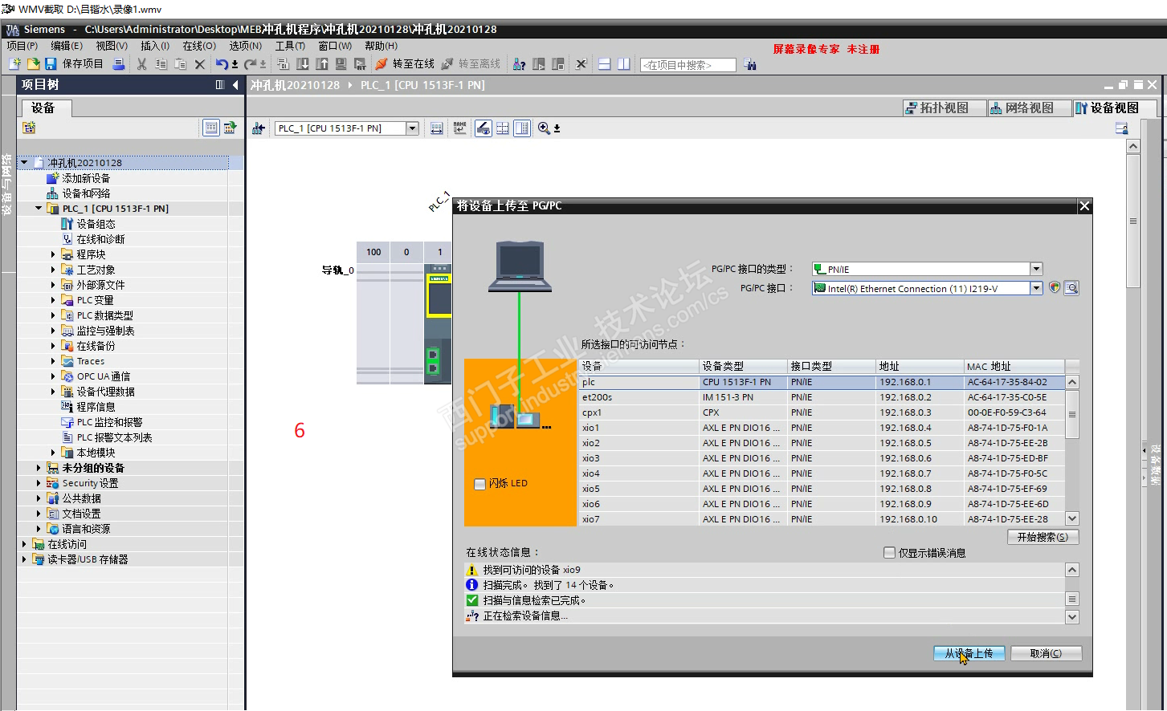1167x711 pixels.
Task: Open the 项目(P) menu
Action: pyautogui.click(x=22, y=46)
